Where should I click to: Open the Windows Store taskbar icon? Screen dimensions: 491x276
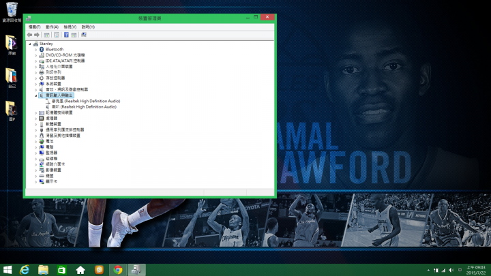click(61, 270)
